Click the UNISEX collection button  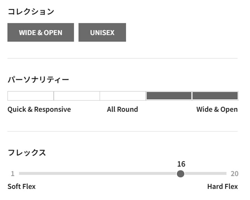[102, 32]
